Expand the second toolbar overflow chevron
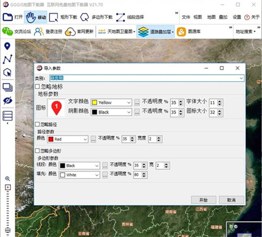The image size is (262, 237). (231, 27)
